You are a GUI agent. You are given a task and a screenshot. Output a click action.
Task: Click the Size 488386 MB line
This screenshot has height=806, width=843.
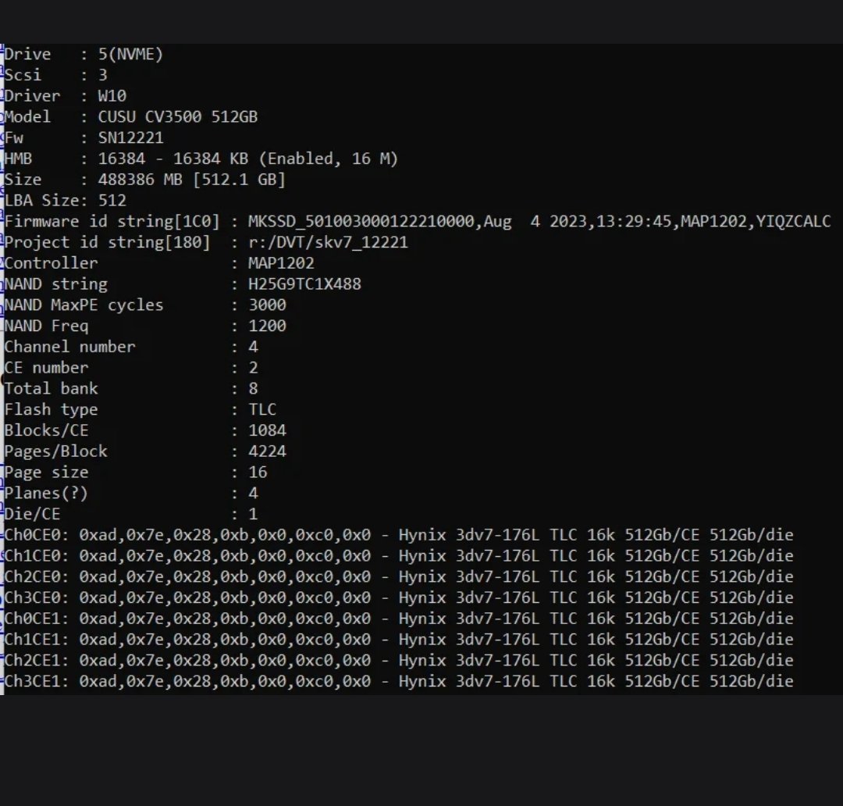tap(145, 180)
